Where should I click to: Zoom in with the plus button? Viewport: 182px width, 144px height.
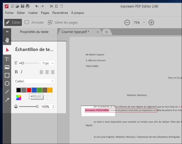coord(151,22)
